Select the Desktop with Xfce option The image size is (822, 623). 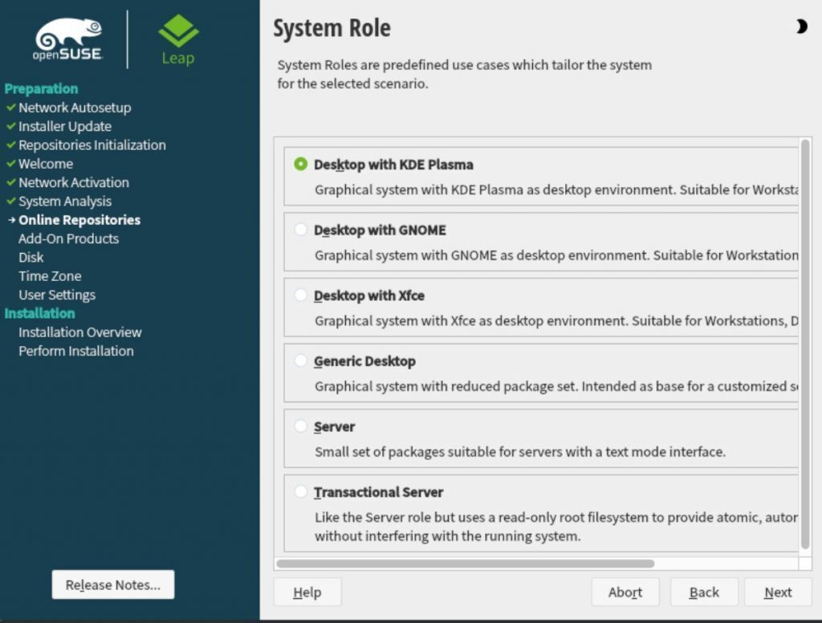(x=303, y=295)
